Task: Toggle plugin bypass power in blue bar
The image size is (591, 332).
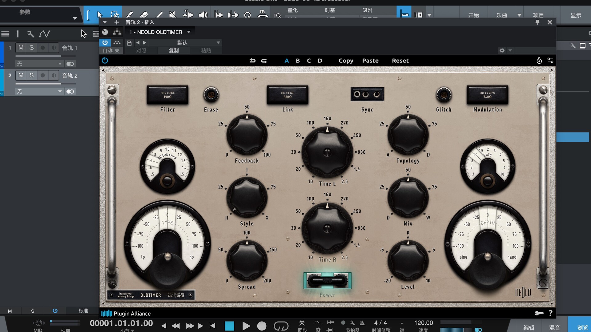Action: tap(105, 42)
